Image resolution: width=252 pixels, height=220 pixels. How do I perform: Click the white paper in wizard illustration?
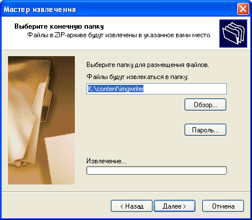coord(60,159)
